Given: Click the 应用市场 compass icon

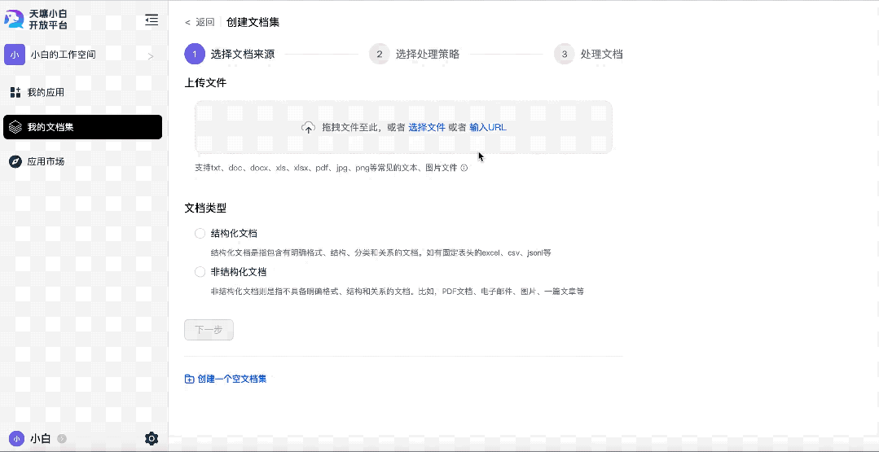Looking at the screenshot, I should point(15,161).
